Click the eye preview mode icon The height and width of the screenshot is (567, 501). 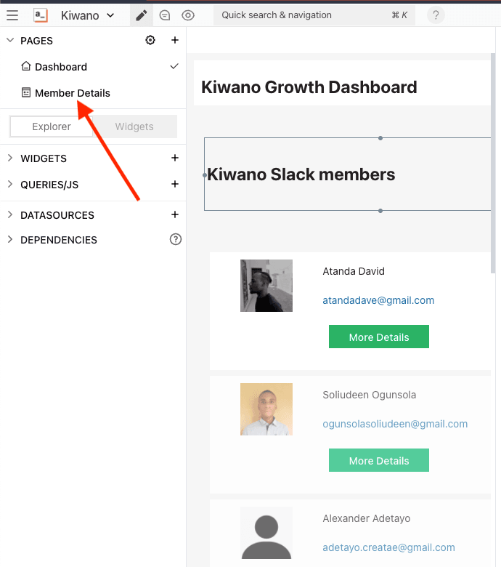(188, 15)
